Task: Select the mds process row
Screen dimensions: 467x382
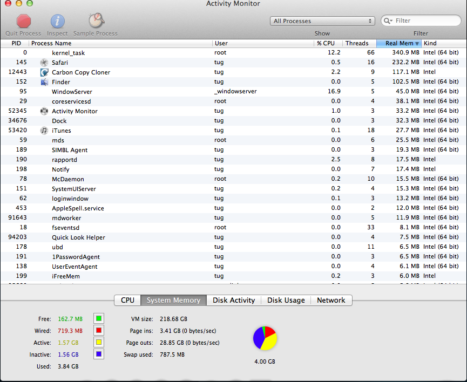Action: pyautogui.click(x=233, y=140)
